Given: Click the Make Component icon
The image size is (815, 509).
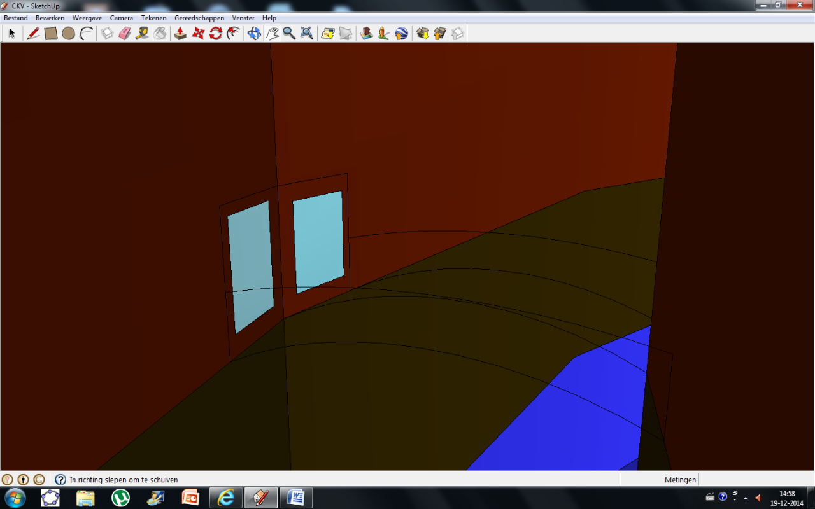Looking at the screenshot, I should 108,34.
